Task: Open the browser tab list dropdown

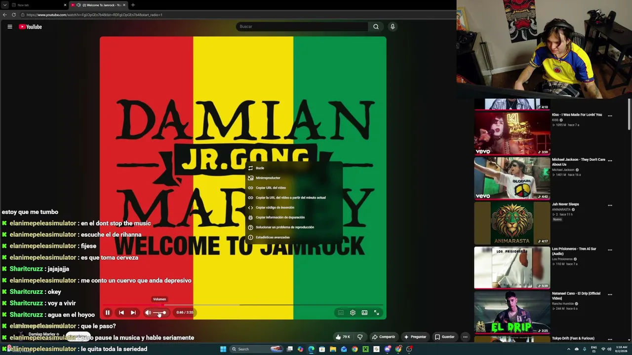Action: pos(4,5)
